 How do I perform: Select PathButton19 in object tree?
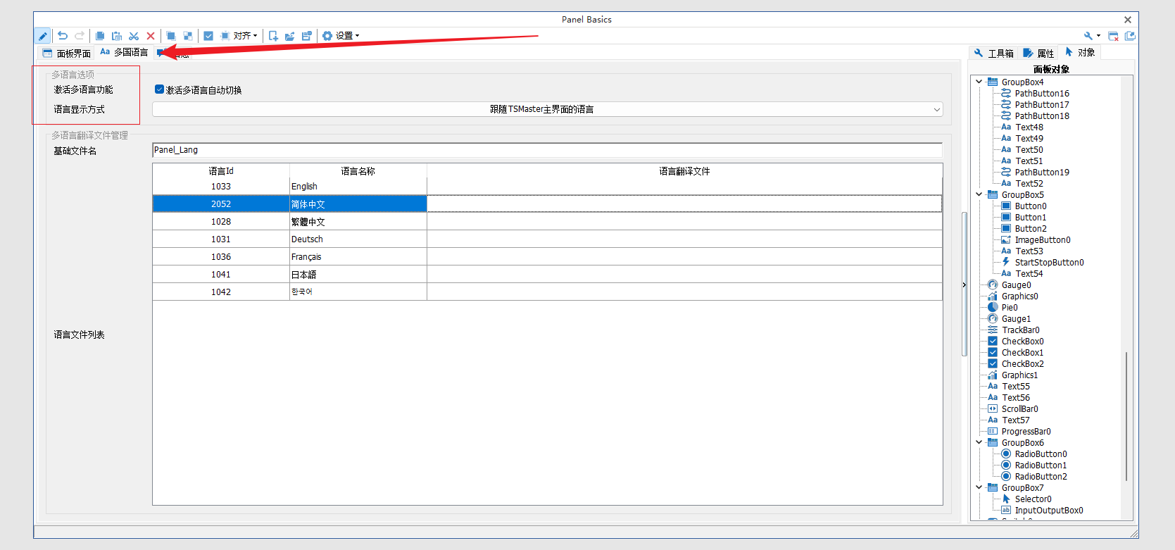point(1041,173)
